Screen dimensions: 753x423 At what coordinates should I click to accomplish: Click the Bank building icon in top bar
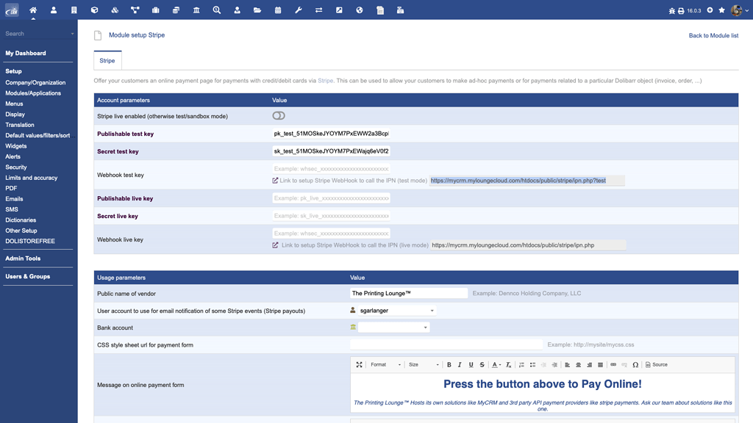coord(196,10)
